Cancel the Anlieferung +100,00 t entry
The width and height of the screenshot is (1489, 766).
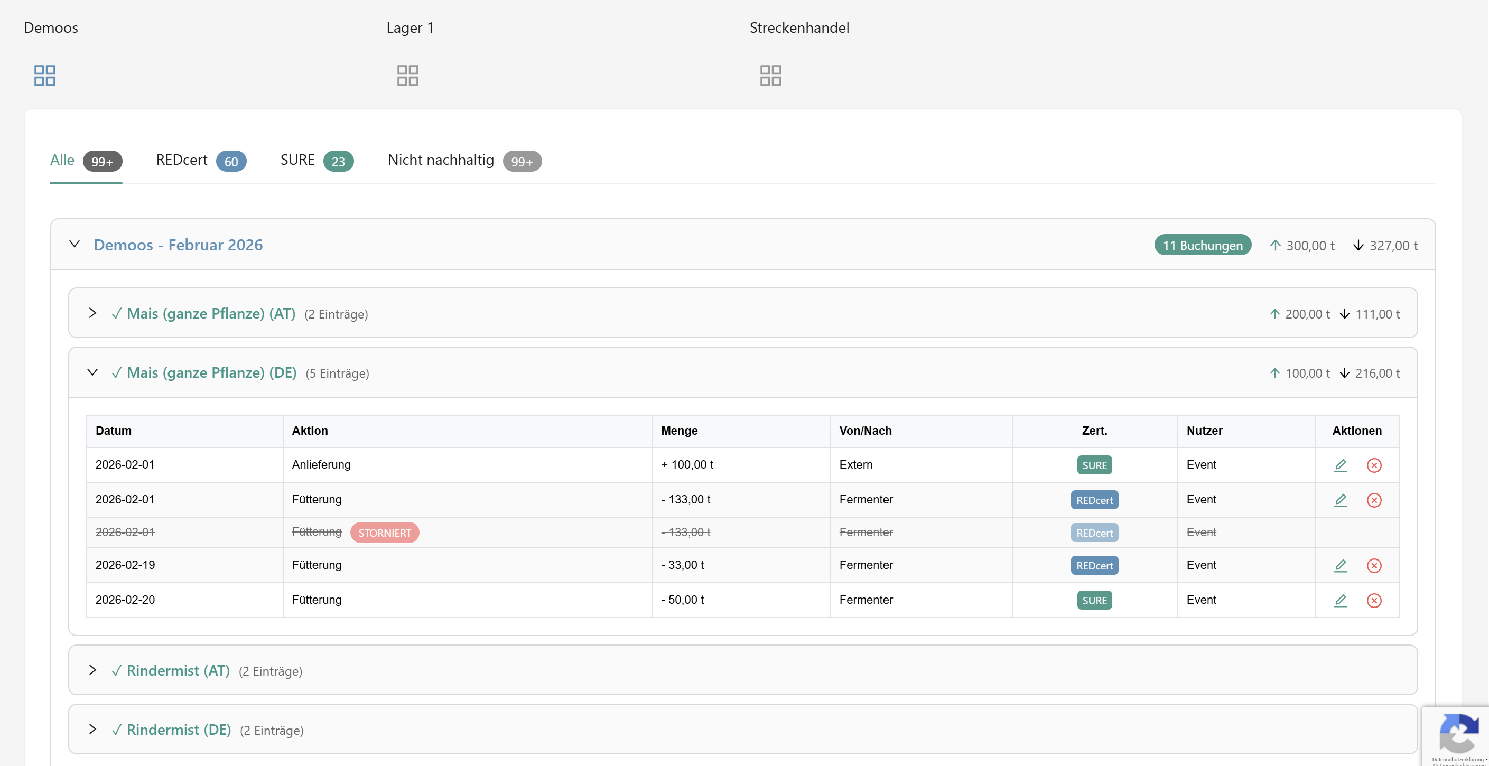1373,465
